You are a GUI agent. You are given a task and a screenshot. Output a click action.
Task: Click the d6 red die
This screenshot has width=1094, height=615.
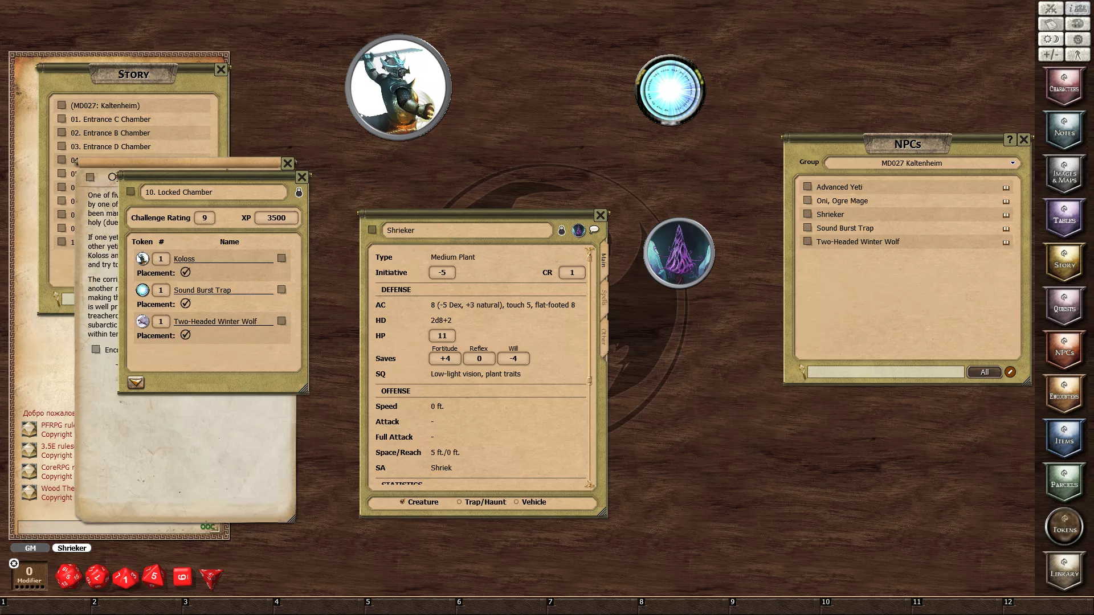(182, 577)
